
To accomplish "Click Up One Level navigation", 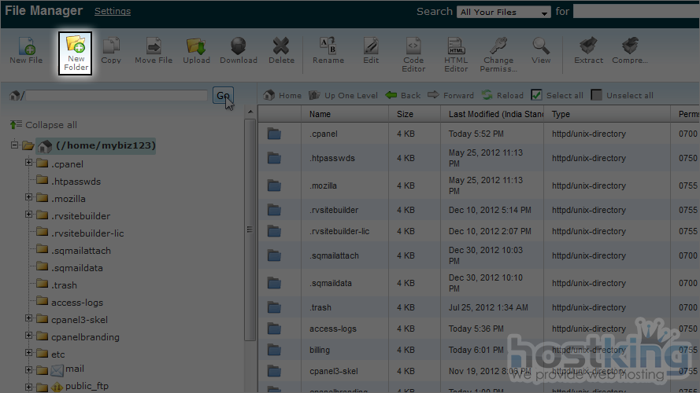I will click(343, 95).
